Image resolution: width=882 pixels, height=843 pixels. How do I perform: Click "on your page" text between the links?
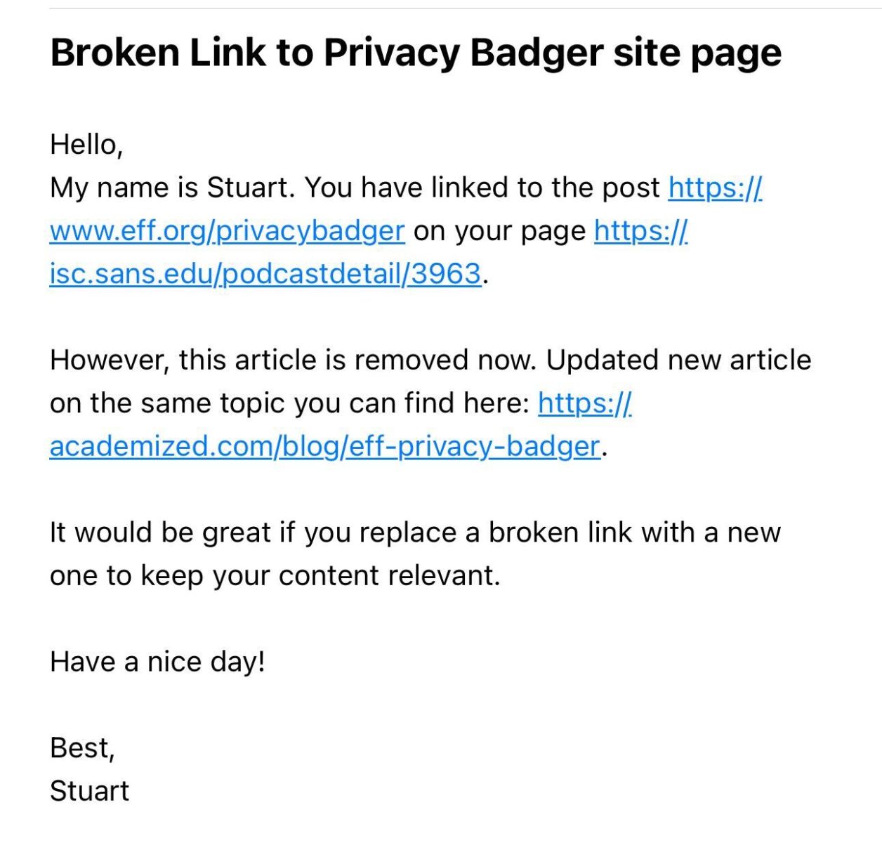point(499,231)
